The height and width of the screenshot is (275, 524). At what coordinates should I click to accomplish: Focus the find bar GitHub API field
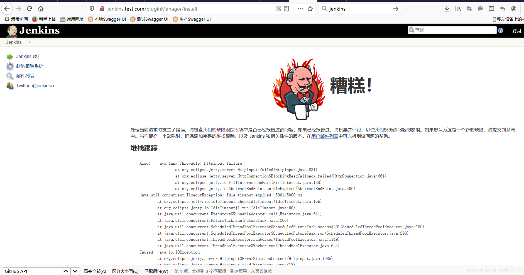32,271
